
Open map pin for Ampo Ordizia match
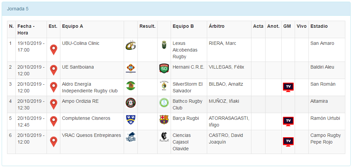point(53,104)
